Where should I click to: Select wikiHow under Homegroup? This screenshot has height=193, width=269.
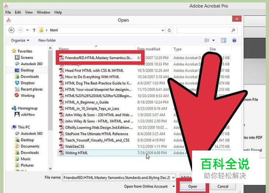pos(28,115)
